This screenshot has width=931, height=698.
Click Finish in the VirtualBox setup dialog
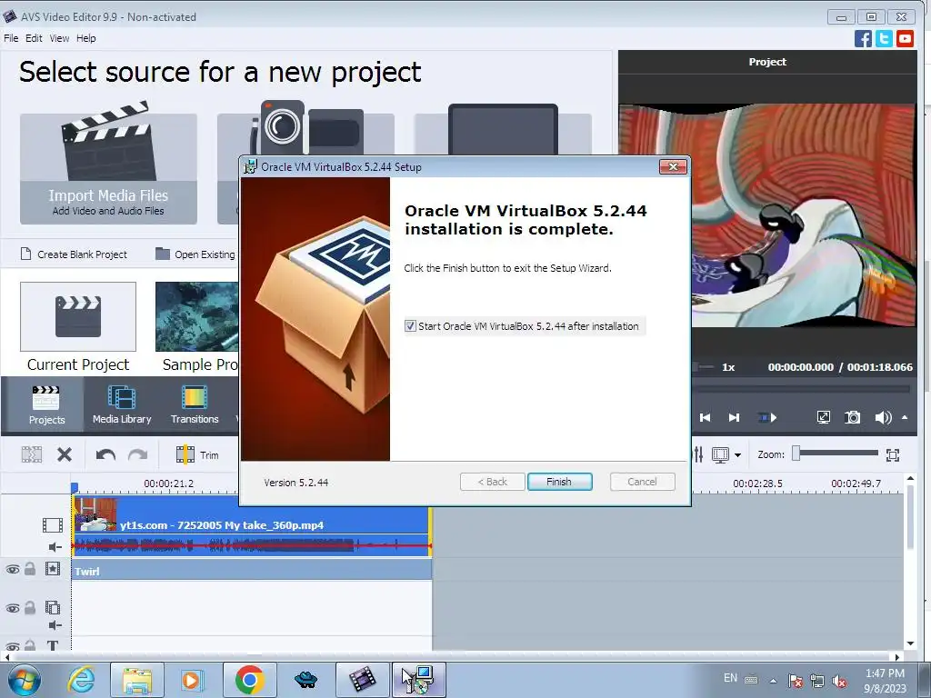pyautogui.click(x=559, y=482)
